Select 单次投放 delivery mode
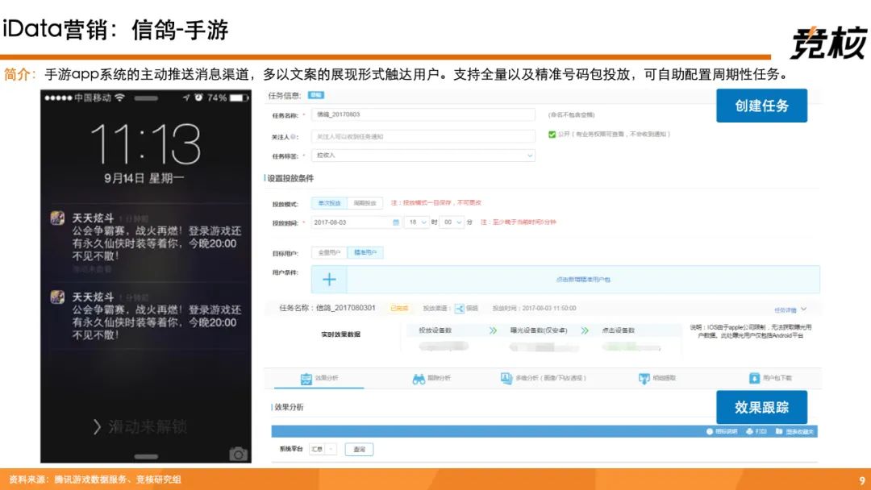Screen dimensions: 871x490 click(x=329, y=203)
